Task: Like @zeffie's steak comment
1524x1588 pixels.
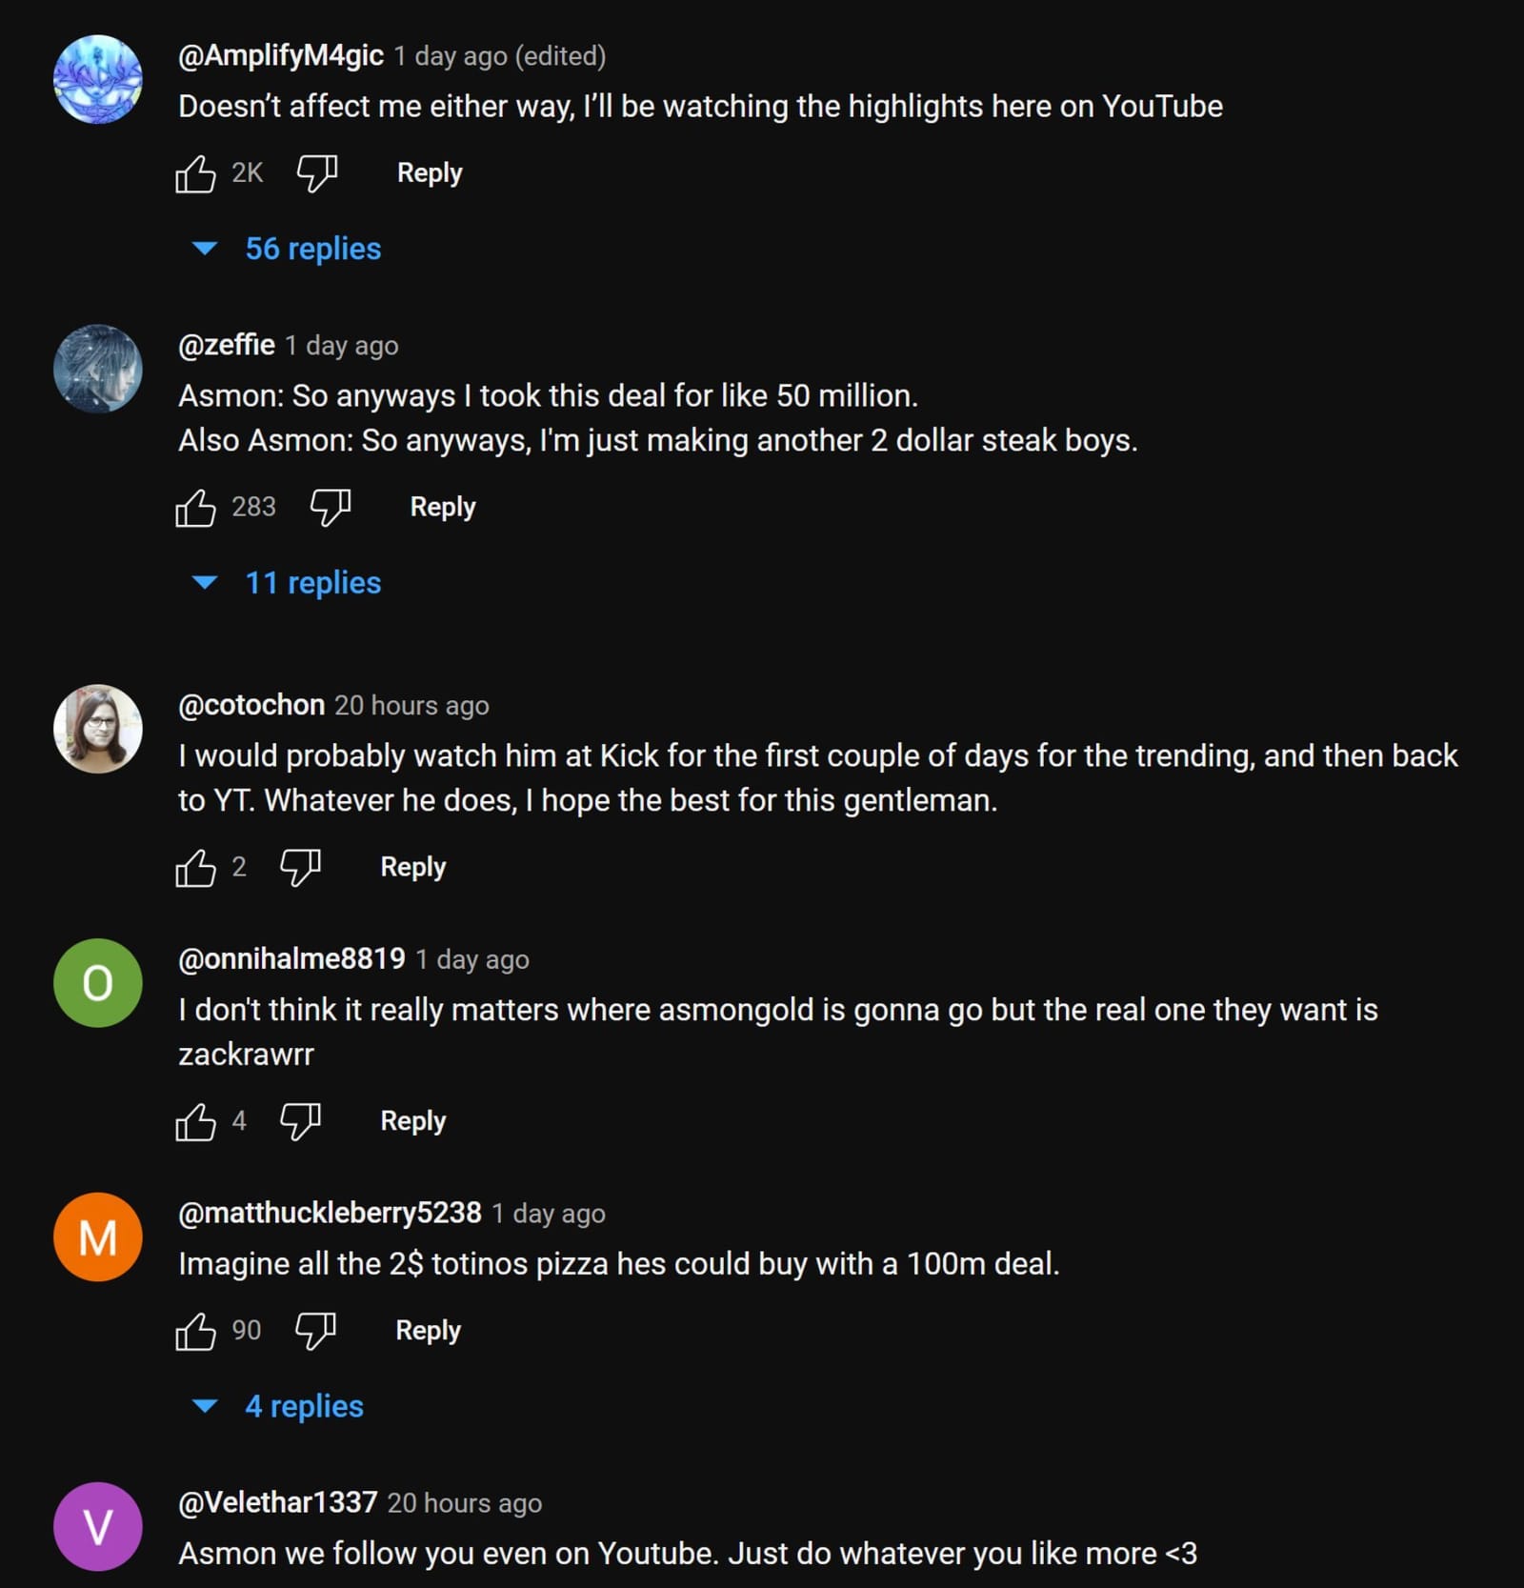Action: 196,507
